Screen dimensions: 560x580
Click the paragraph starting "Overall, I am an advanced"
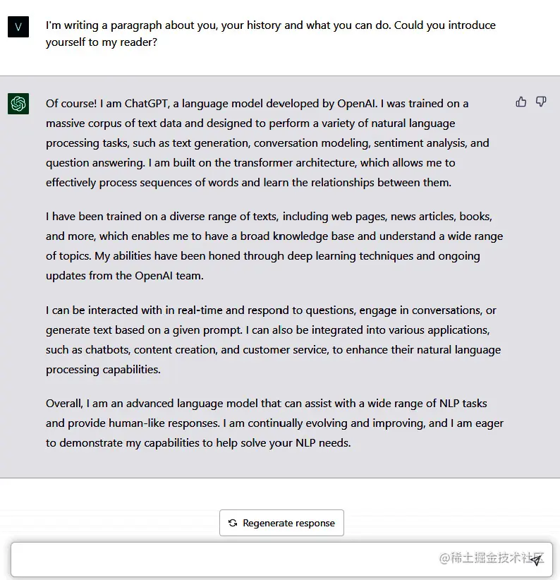pos(274,423)
